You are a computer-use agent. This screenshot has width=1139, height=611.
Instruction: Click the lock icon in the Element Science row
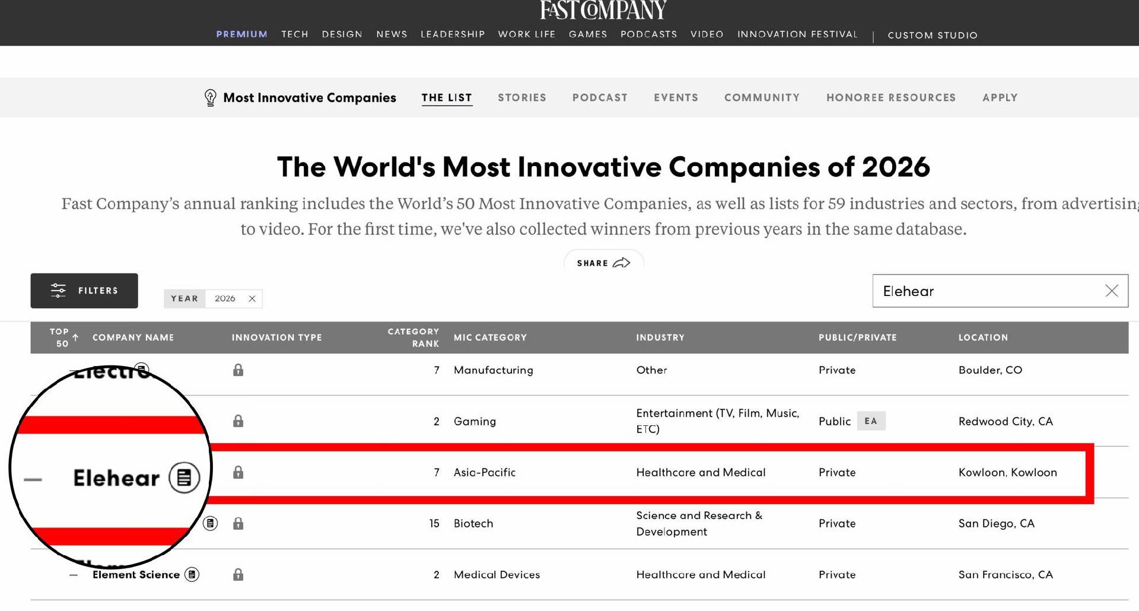pos(238,574)
